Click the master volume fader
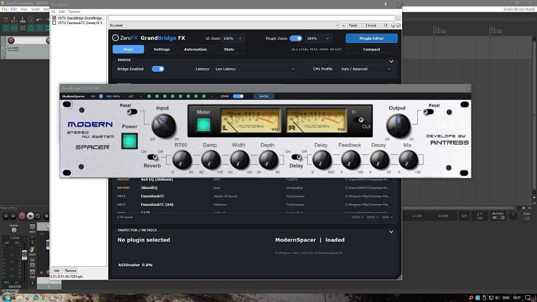 click(x=24, y=255)
